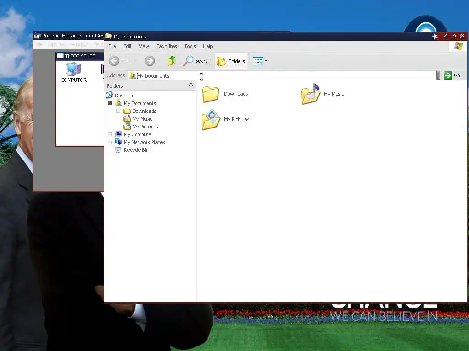Expand the My Network Places node
469x351 pixels.
[110, 142]
